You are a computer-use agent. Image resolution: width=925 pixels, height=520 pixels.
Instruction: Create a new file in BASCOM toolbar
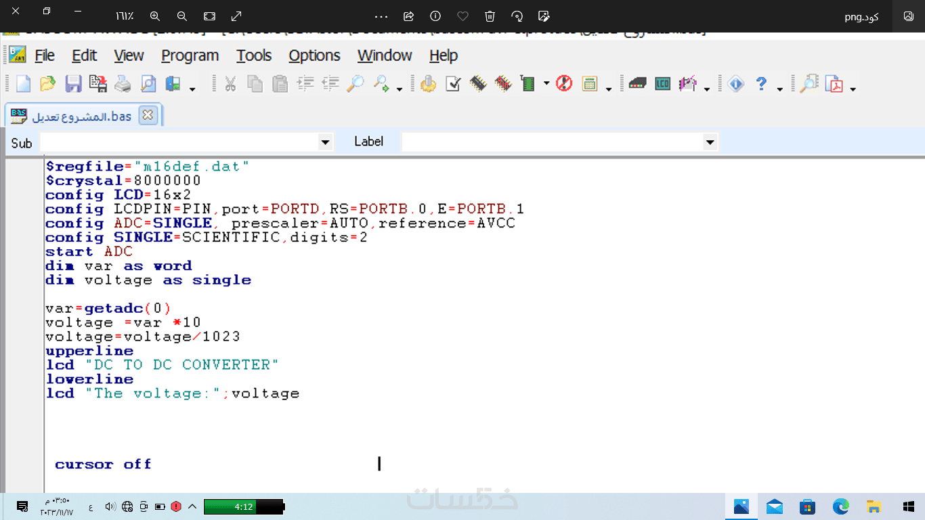pos(24,84)
